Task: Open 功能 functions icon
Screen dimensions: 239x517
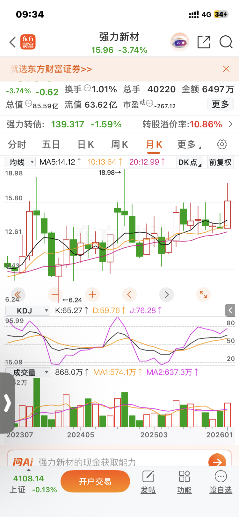Action: tap(185, 482)
